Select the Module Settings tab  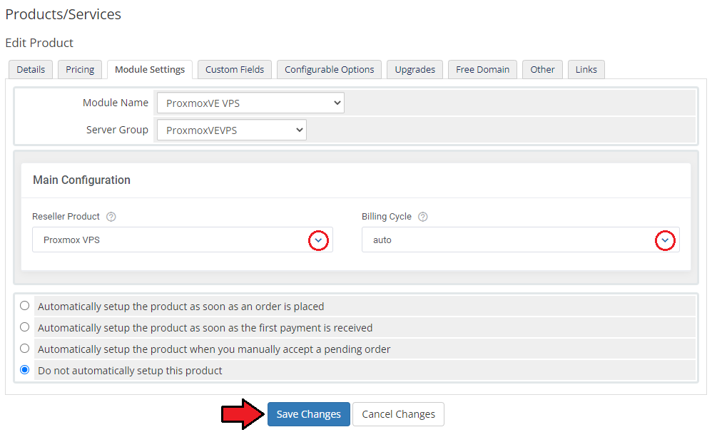click(x=150, y=69)
